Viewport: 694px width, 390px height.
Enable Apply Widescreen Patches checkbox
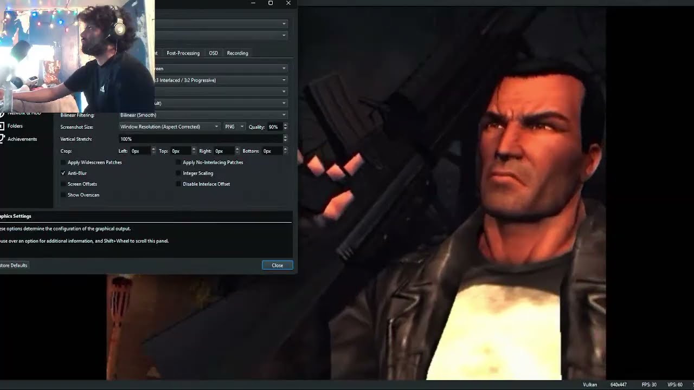click(63, 162)
